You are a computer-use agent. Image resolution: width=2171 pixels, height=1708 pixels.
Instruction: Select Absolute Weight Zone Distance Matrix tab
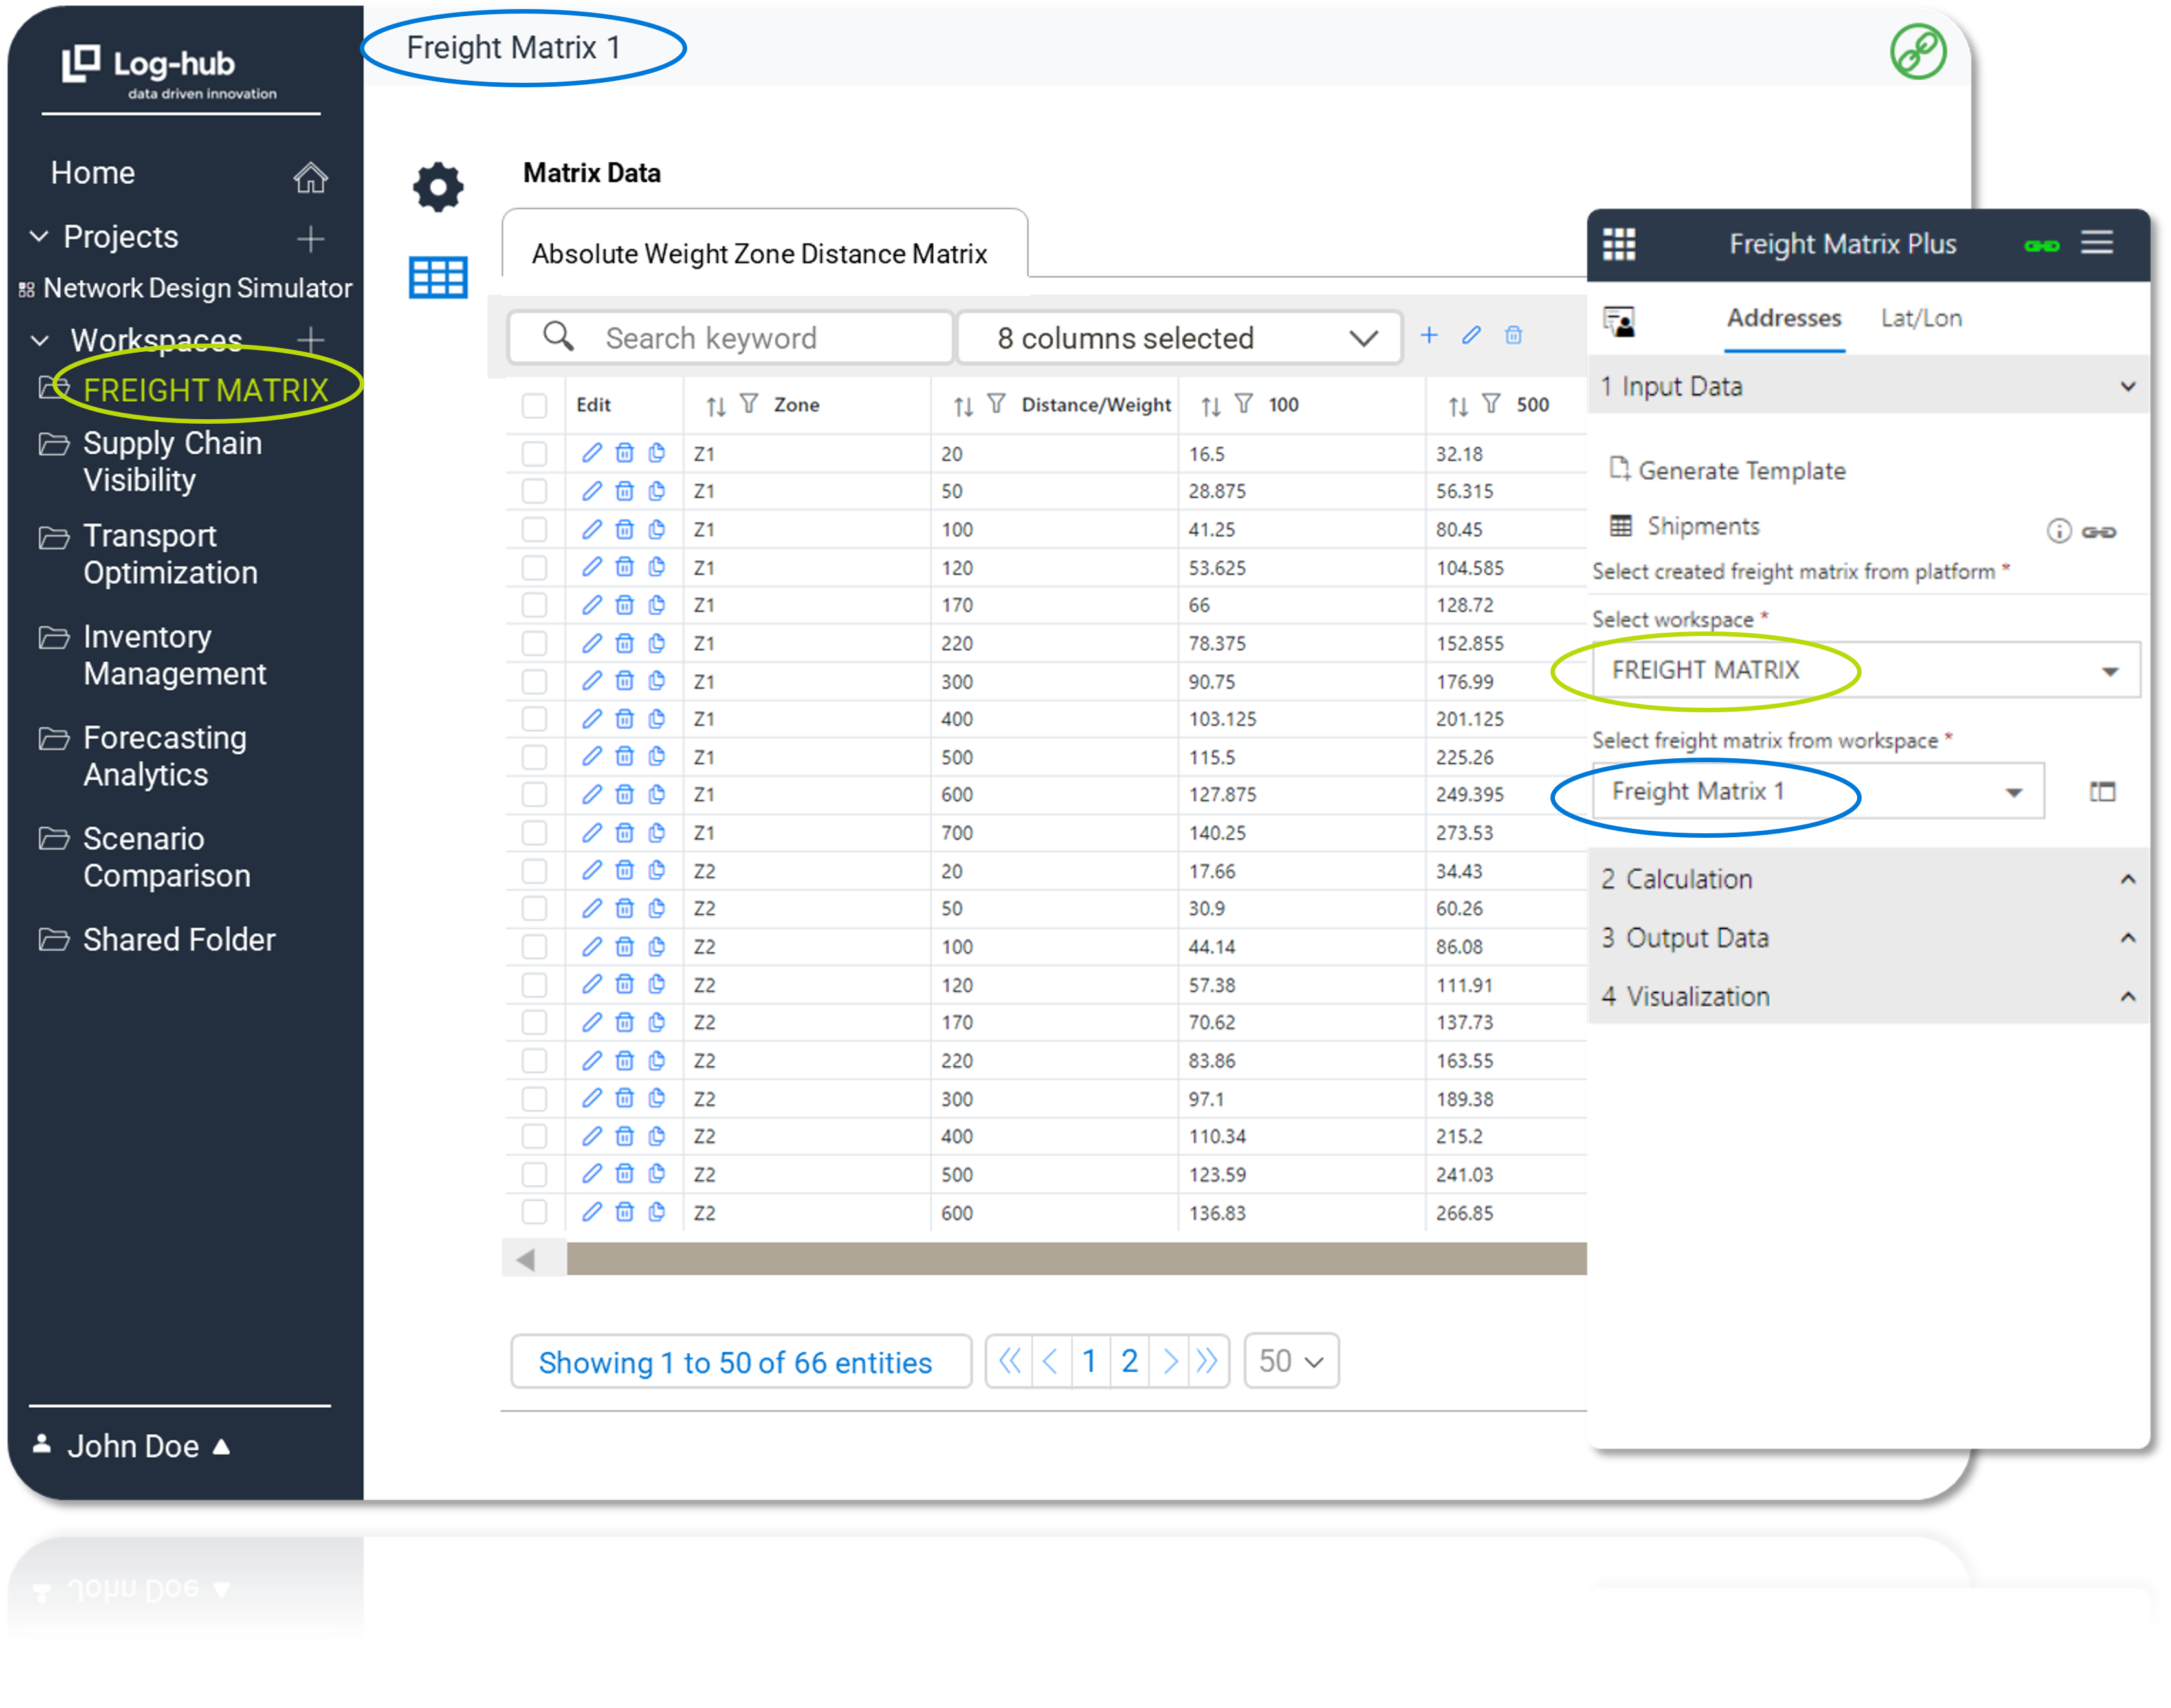759,254
